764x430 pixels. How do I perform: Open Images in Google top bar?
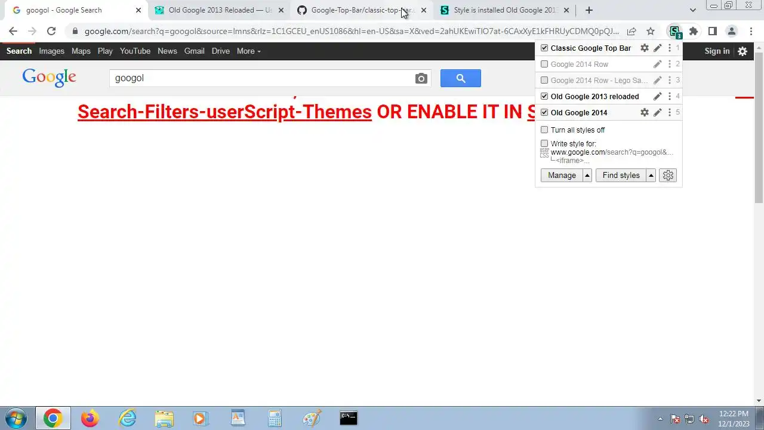point(51,51)
